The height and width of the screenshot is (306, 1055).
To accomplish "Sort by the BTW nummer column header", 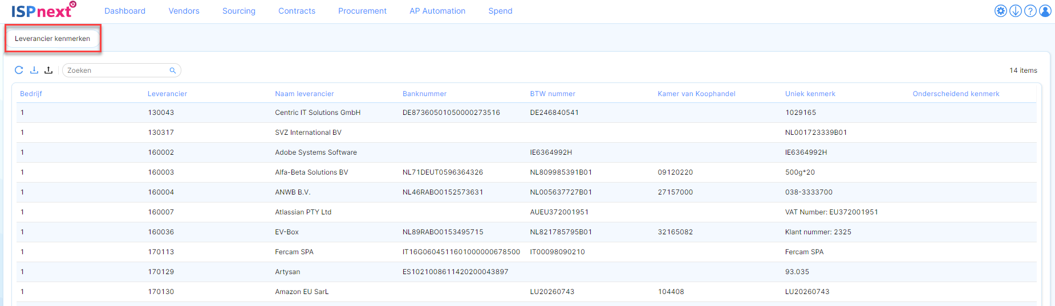I will coord(553,94).
